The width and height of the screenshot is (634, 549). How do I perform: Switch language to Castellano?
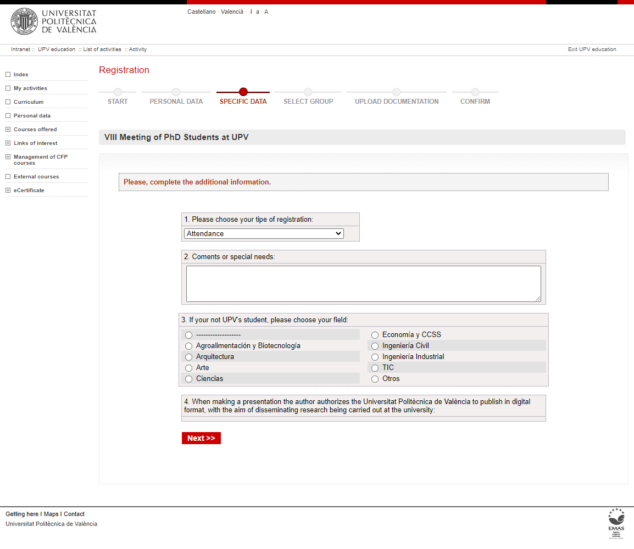pyautogui.click(x=201, y=12)
